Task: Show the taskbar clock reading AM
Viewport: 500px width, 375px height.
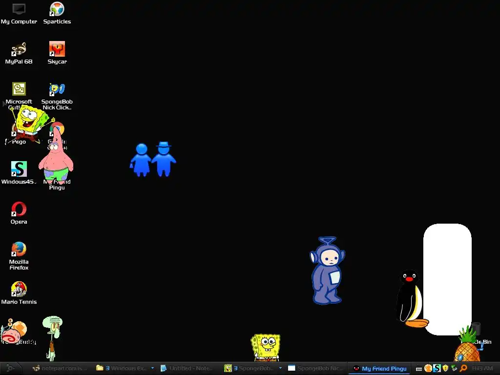Action: click(x=482, y=368)
